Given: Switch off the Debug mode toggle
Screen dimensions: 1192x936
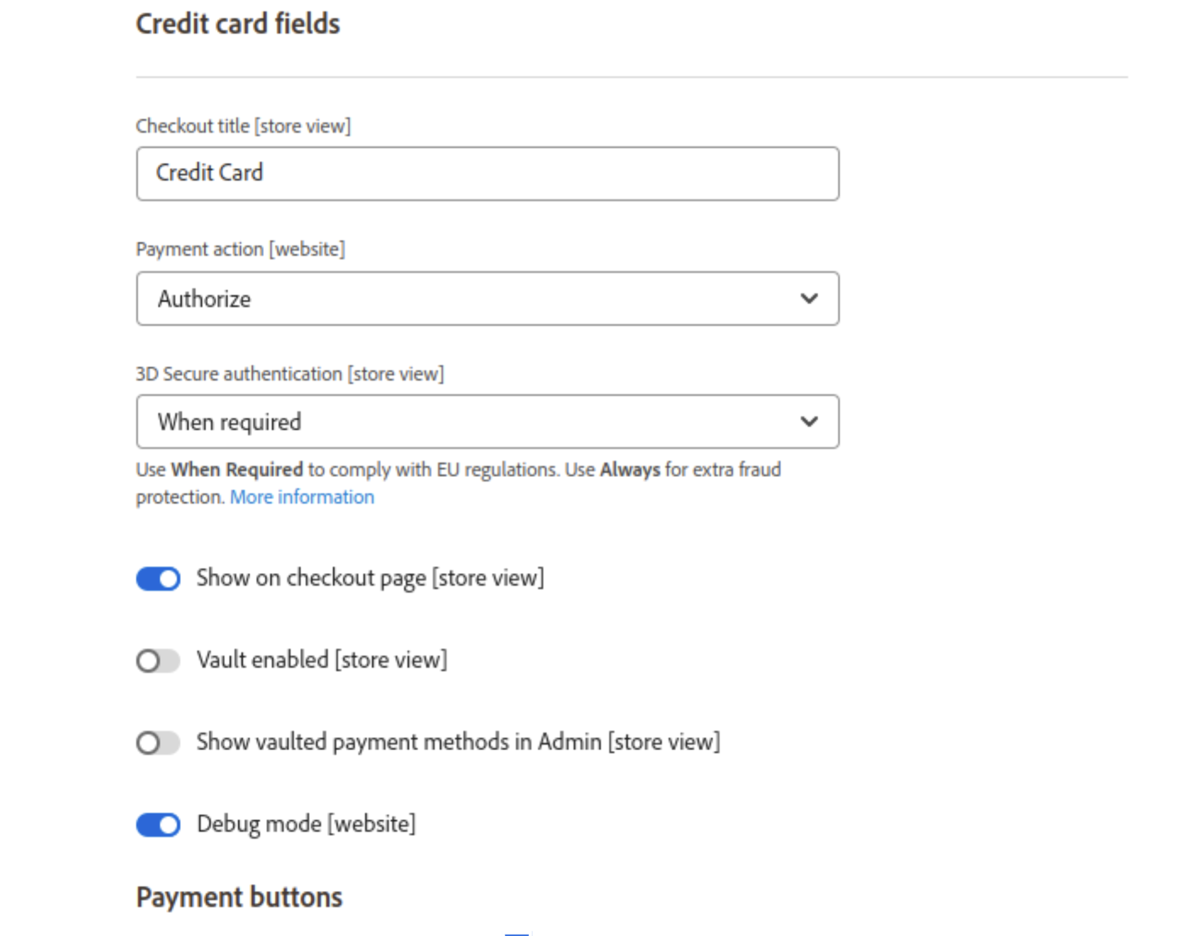Looking at the screenshot, I should point(158,824).
